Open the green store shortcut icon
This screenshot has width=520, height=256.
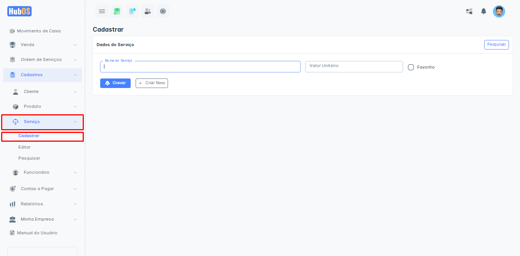117,11
